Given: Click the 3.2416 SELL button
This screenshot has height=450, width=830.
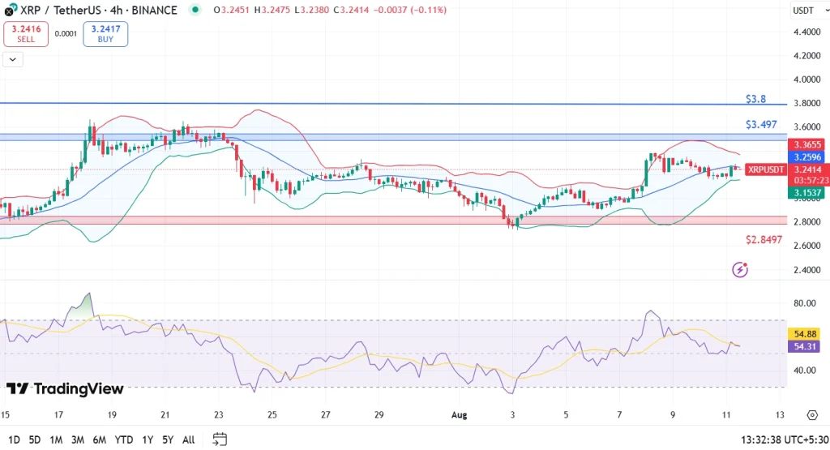Looking at the screenshot, I should [26, 34].
